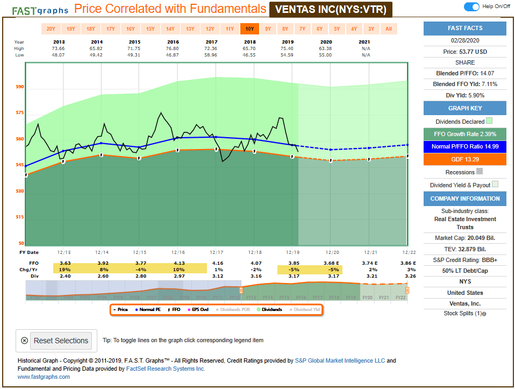The width and height of the screenshot is (515, 389).
Task: Click the Blended P/FFO: 14.07 value
Action: 465,73
